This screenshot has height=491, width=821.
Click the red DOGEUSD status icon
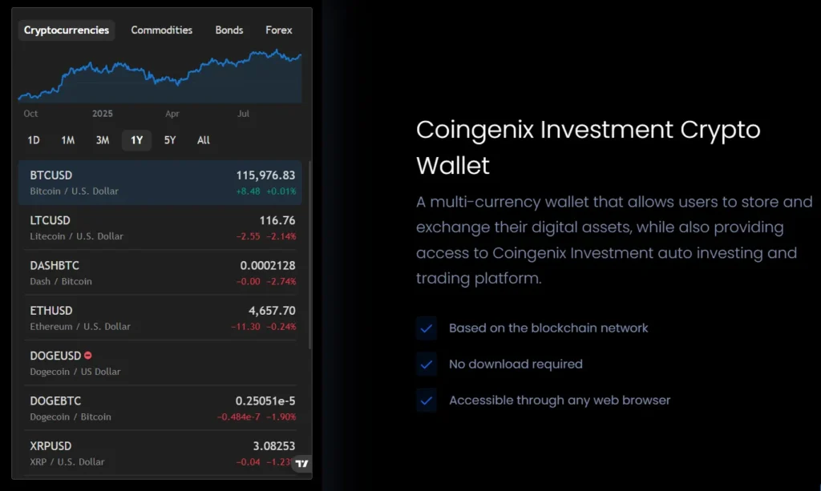88,356
